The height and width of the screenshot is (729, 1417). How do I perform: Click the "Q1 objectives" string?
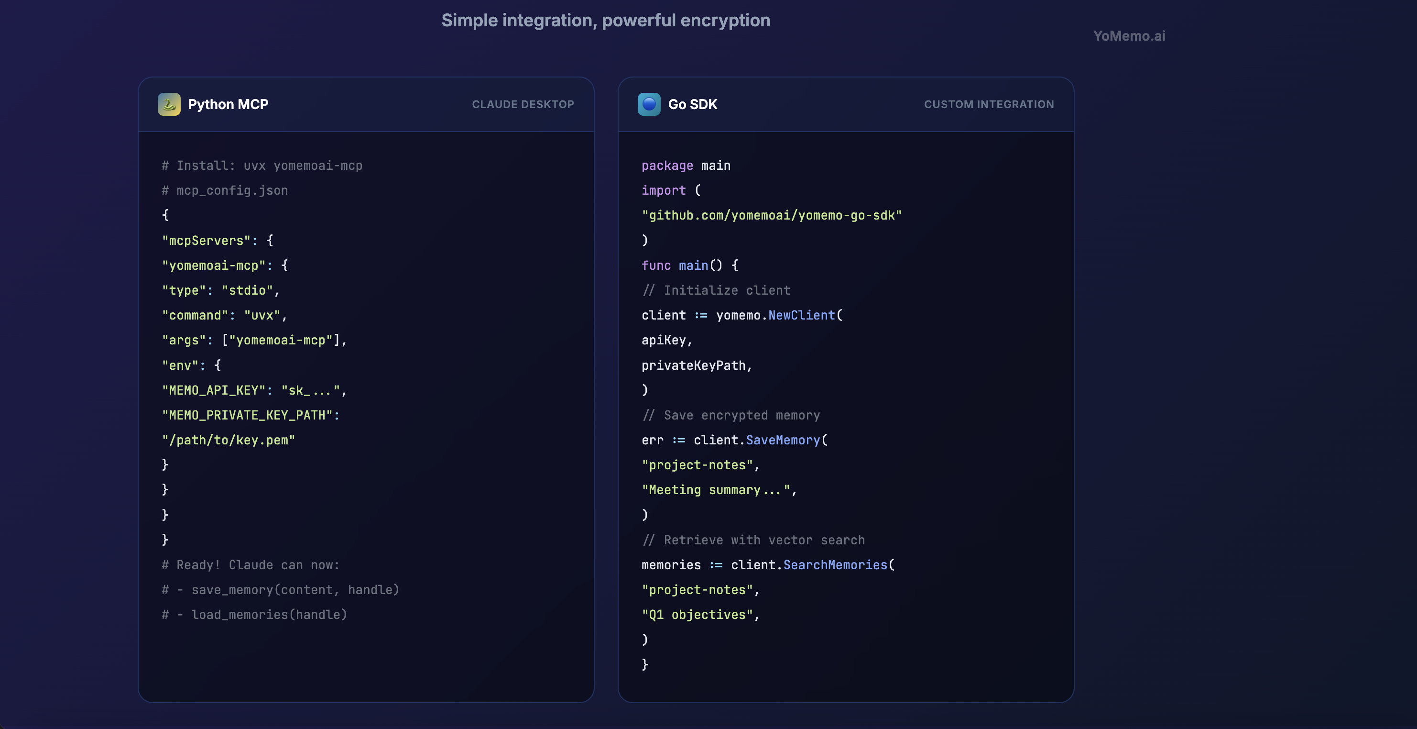click(x=697, y=615)
